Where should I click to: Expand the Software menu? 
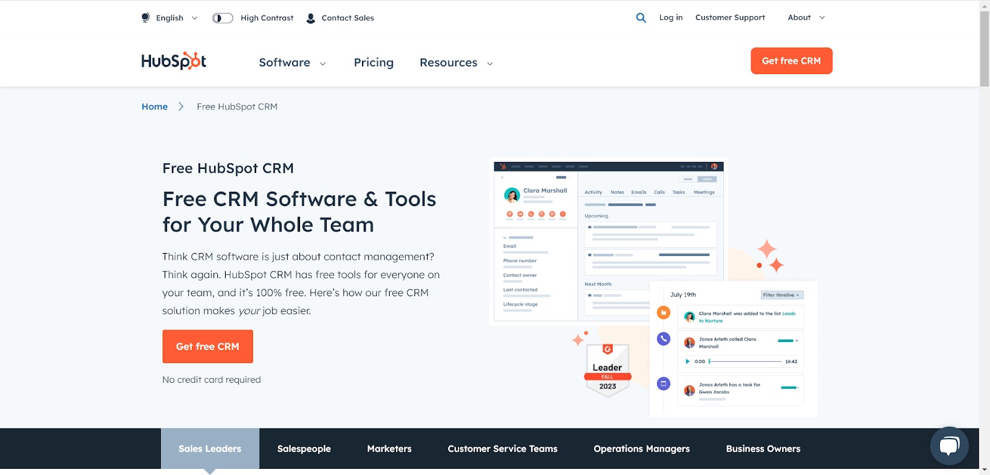tap(292, 62)
